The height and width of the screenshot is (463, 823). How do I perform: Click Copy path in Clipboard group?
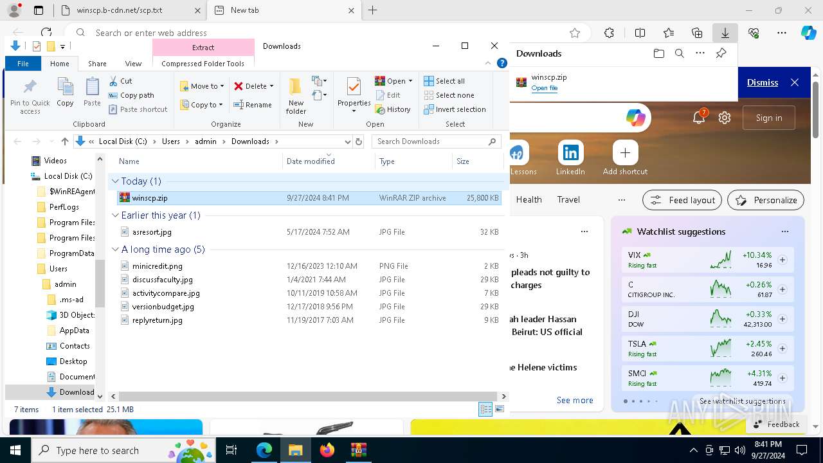point(131,95)
